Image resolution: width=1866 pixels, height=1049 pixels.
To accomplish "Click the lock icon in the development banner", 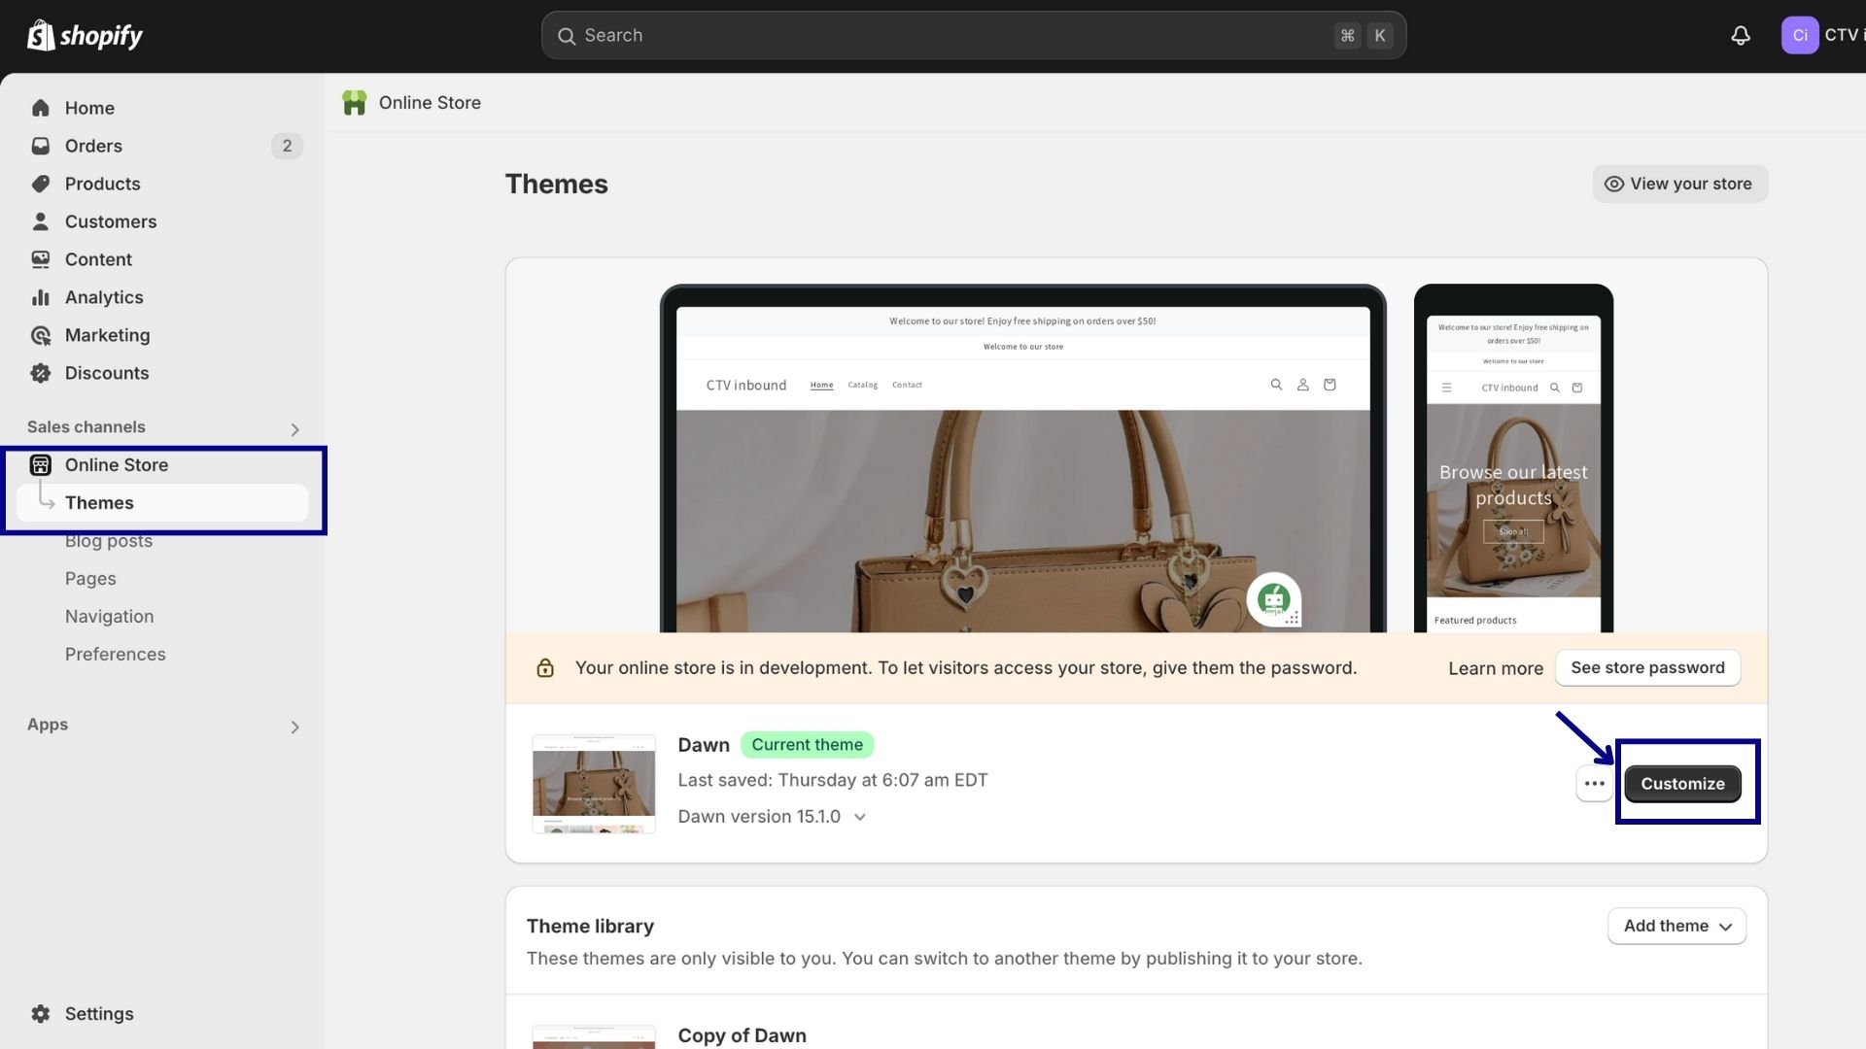I will click(x=545, y=668).
